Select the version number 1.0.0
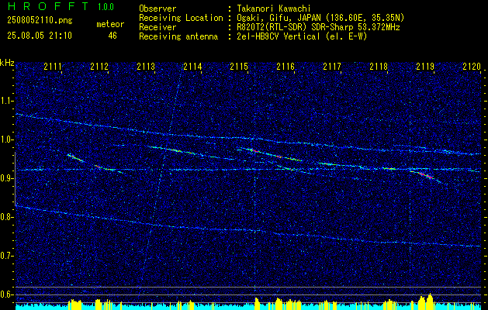This screenshot has width=488, height=310. tap(106, 7)
